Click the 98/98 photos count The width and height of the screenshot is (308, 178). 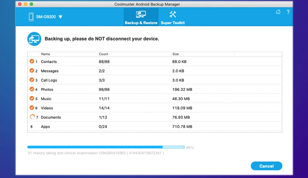104,89
